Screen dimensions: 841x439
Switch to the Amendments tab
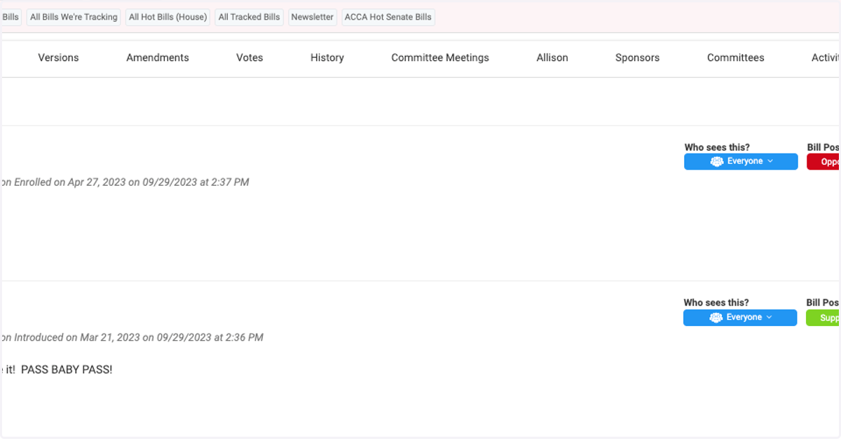tap(158, 58)
